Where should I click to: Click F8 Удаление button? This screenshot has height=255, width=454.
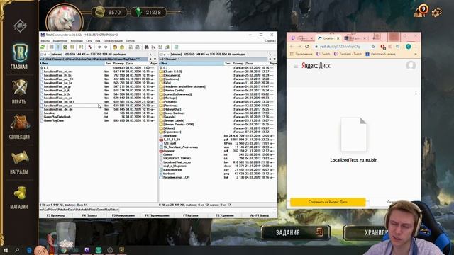[x=225, y=215]
